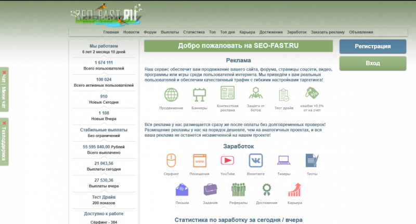Click Заработок in the navigation bar

(x=296, y=32)
